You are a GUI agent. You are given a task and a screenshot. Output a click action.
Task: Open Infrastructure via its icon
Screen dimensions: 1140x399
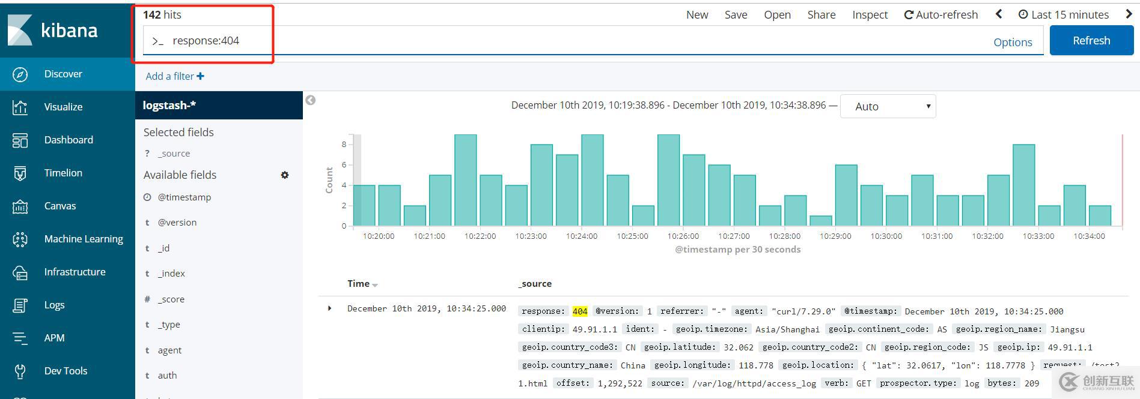20,272
